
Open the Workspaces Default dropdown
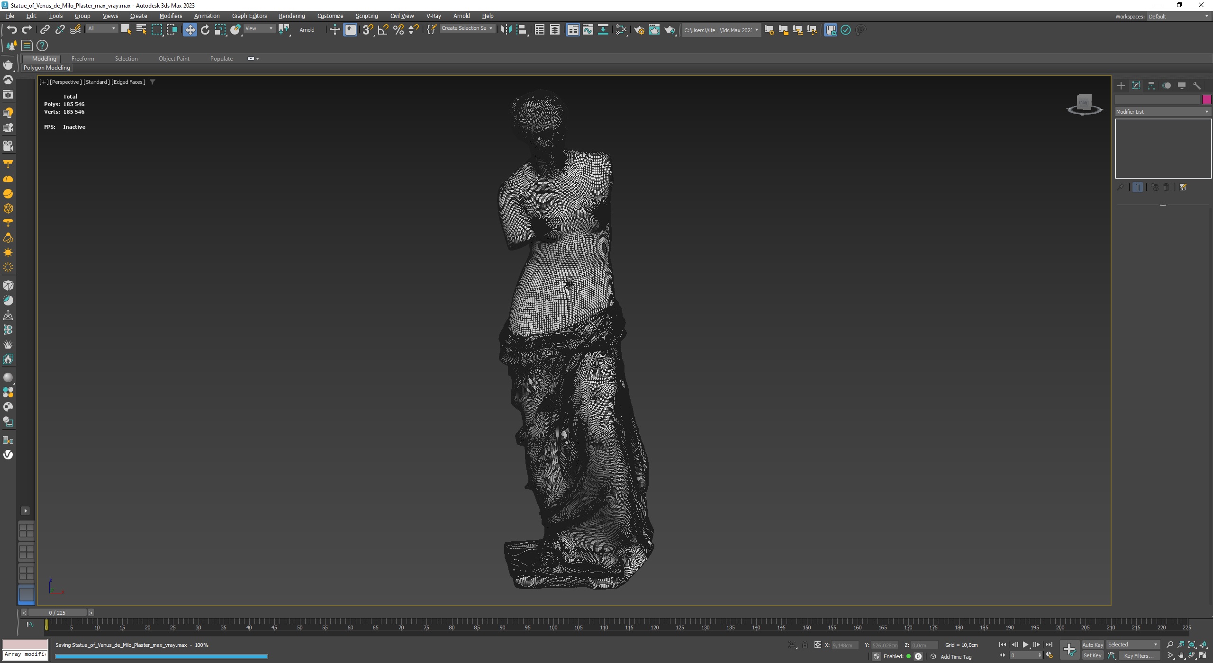point(1178,16)
